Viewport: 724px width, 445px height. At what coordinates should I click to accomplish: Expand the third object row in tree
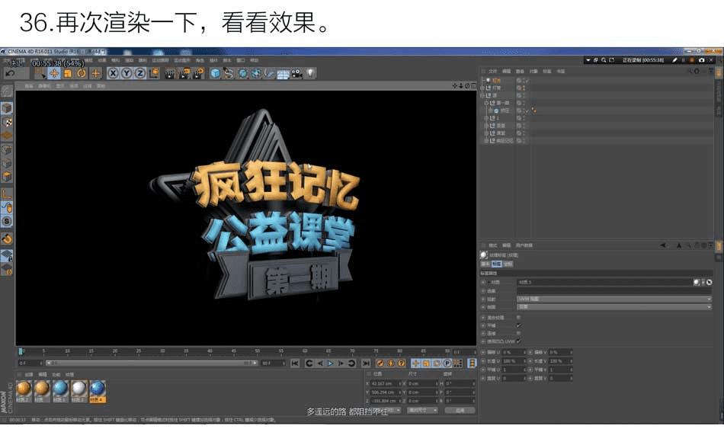tap(482, 95)
